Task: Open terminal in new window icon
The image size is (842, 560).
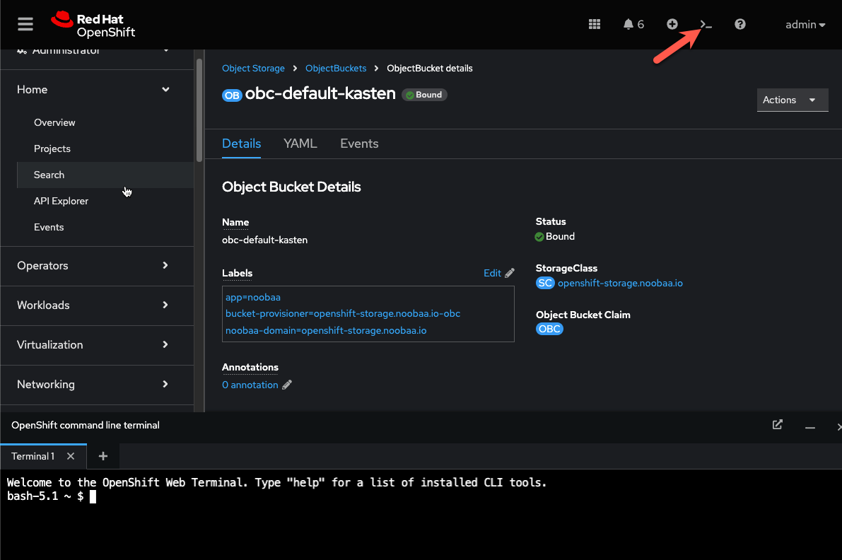Action: tap(778, 425)
